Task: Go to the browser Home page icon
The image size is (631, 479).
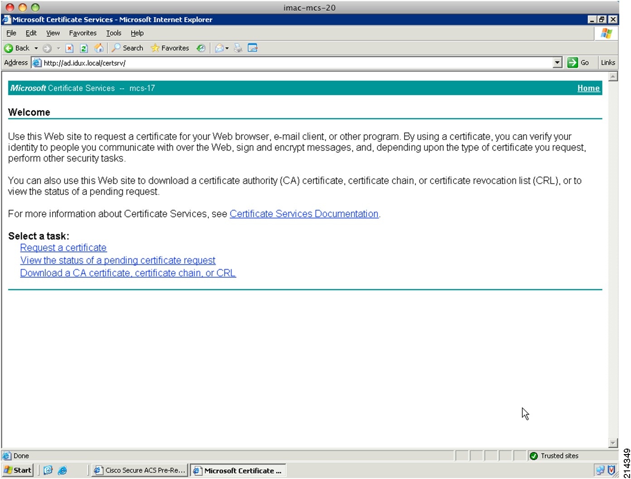Action: [x=99, y=48]
